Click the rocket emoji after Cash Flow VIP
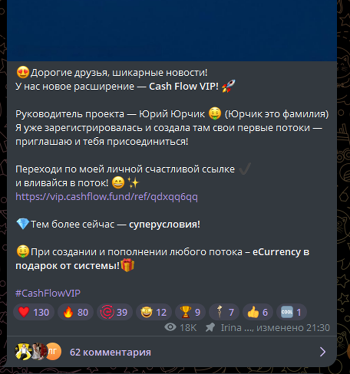Screen dimensions: 350x374 pos(228,86)
